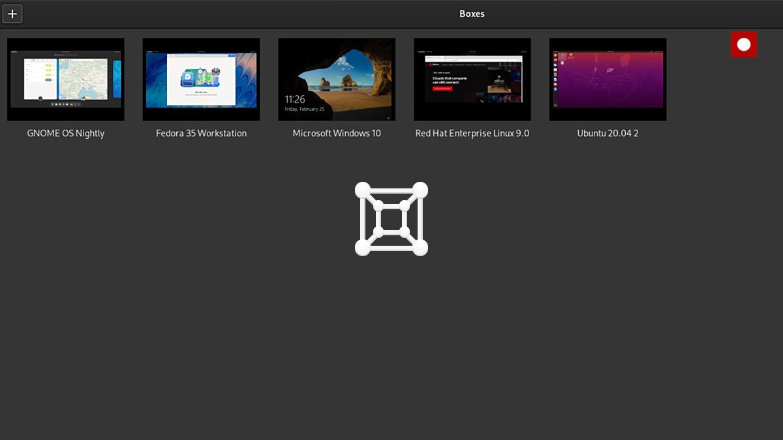Click the header bar area beside Boxes title
The height and width of the screenshot is (440, 783).
pos(587,13)
